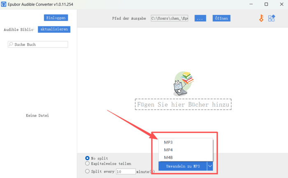
Task: Click the Öffnen button
Action: [221, 18]
